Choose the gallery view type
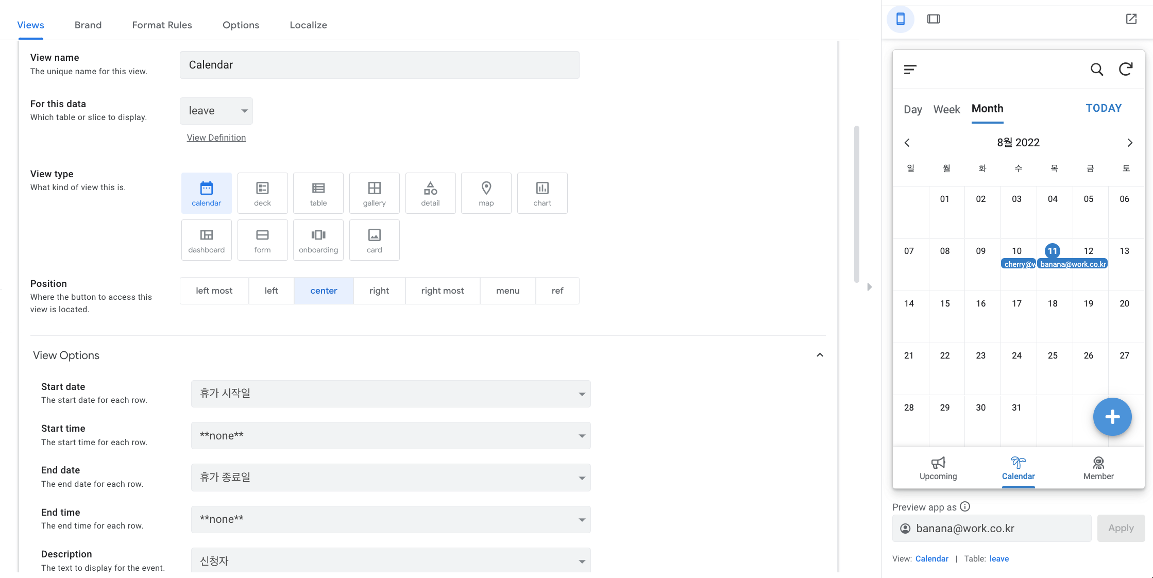The image size is (1153, 578). pos(374,193)
